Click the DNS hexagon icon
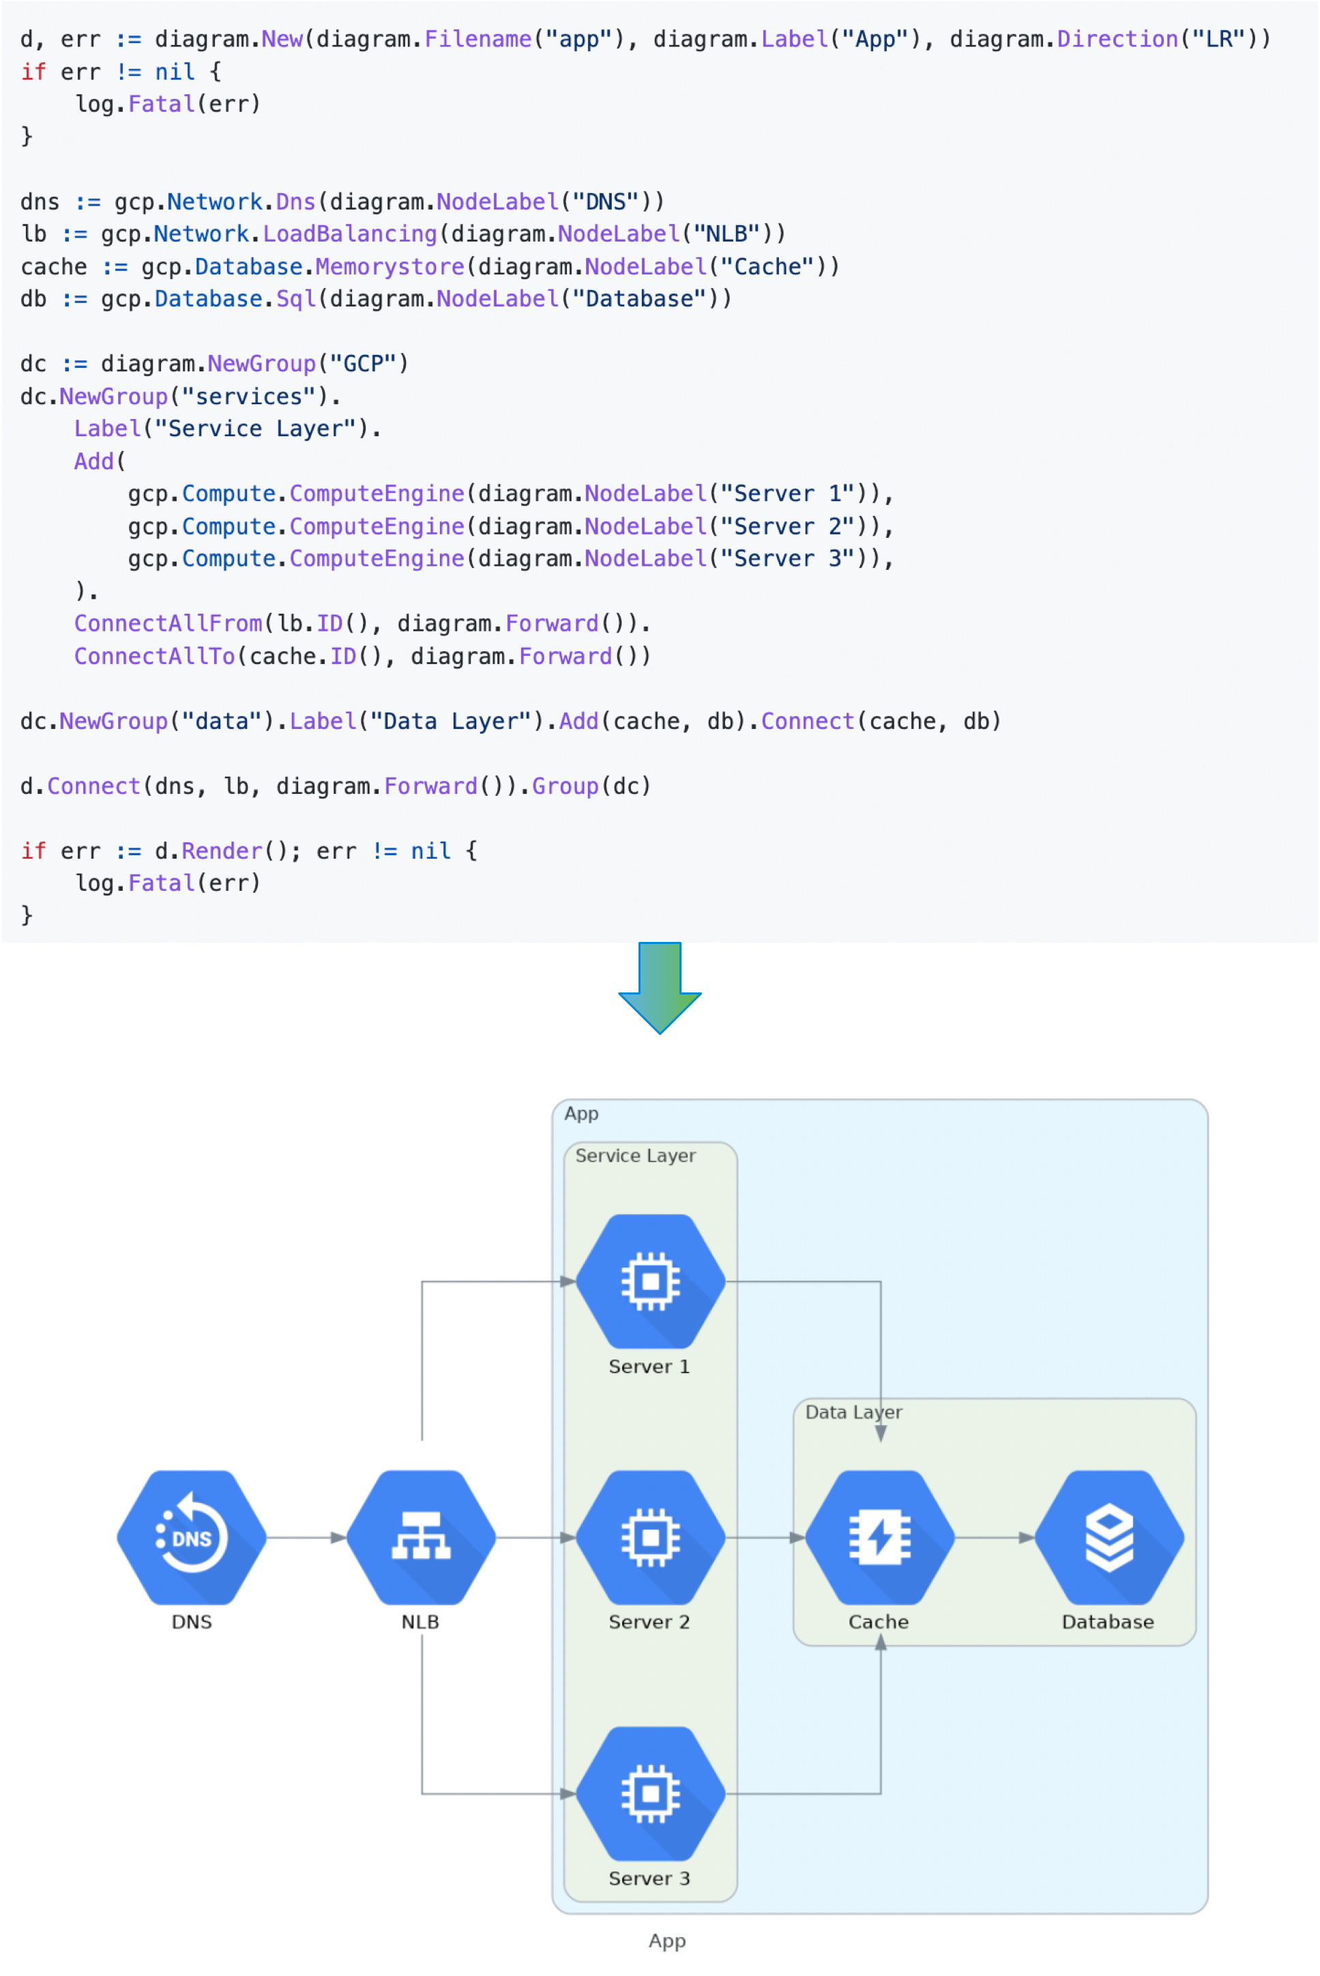 (192, 1538)
